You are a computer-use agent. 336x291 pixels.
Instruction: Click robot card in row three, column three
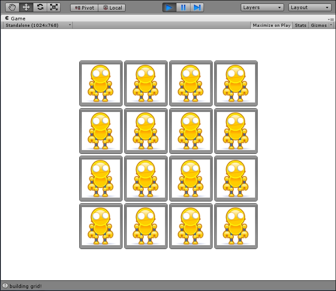pos(191,179)
